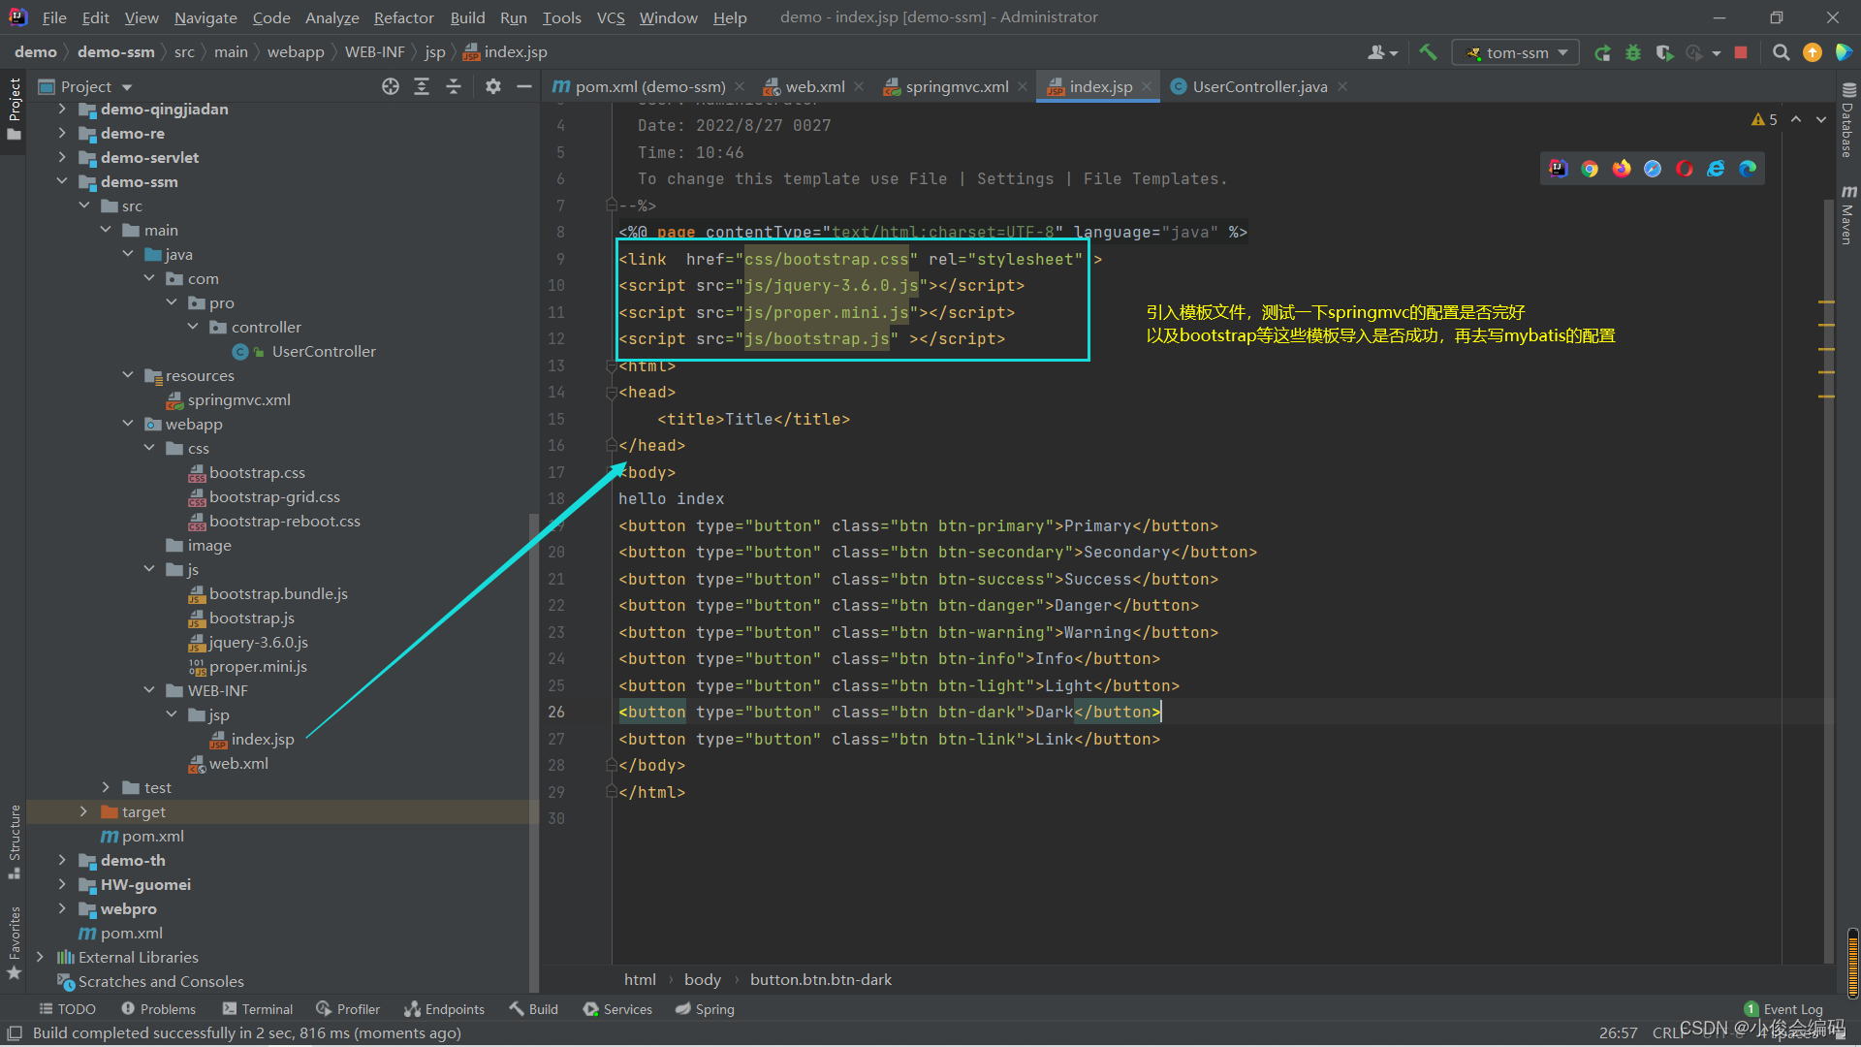Open the Navigate menu
Screen dimensions: 1861x1047
[205, 17]
